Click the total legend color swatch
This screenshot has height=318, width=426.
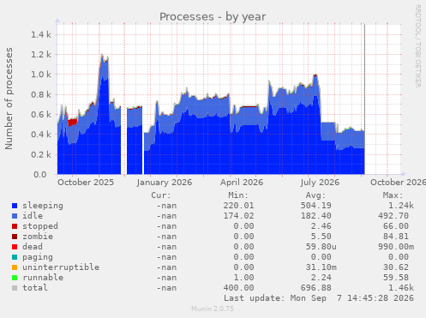15,288
